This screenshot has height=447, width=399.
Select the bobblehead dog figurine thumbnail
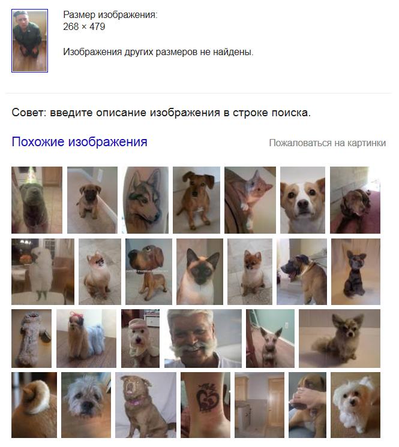[x=149, y=271]
